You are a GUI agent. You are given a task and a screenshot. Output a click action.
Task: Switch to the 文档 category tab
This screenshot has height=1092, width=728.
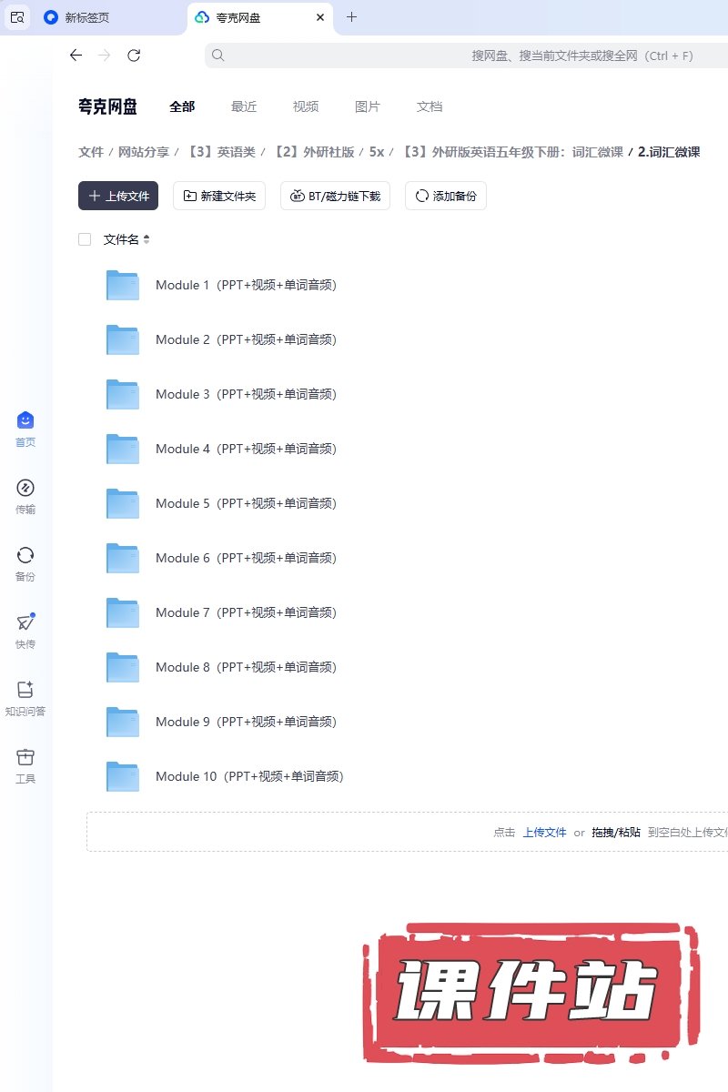pos(430,106)
